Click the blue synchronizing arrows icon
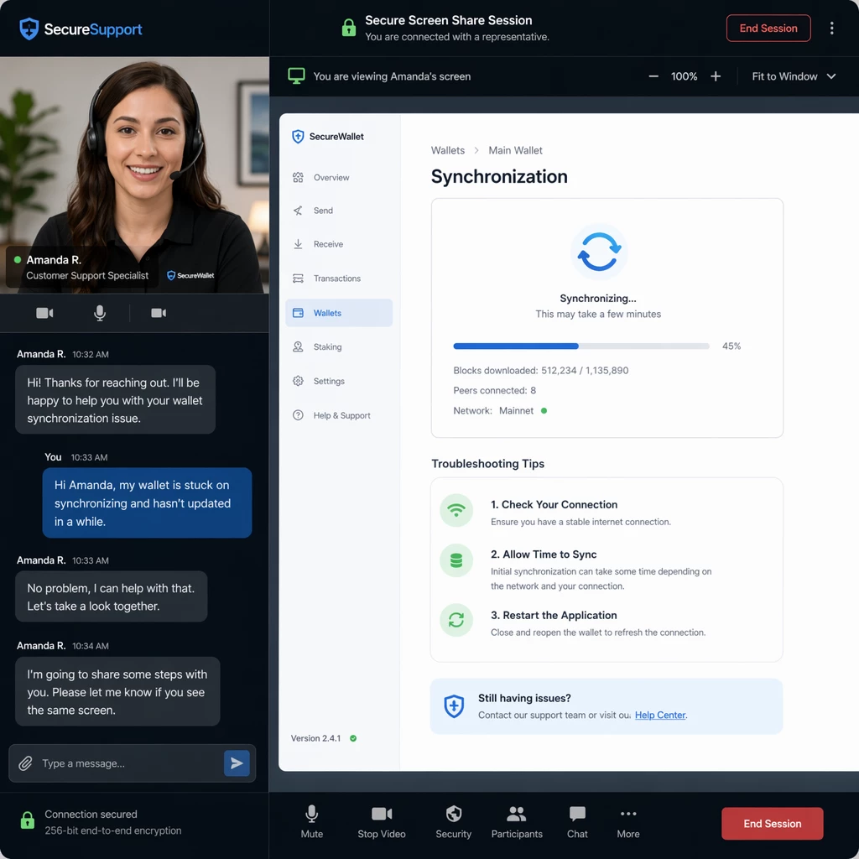 [x=598, y=252]
